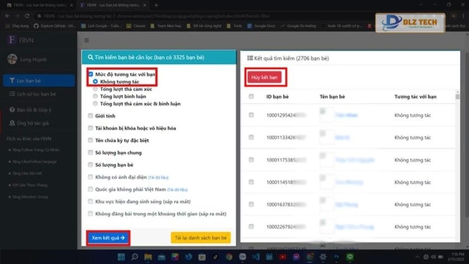Click browser back arrow button

(8, 16)
